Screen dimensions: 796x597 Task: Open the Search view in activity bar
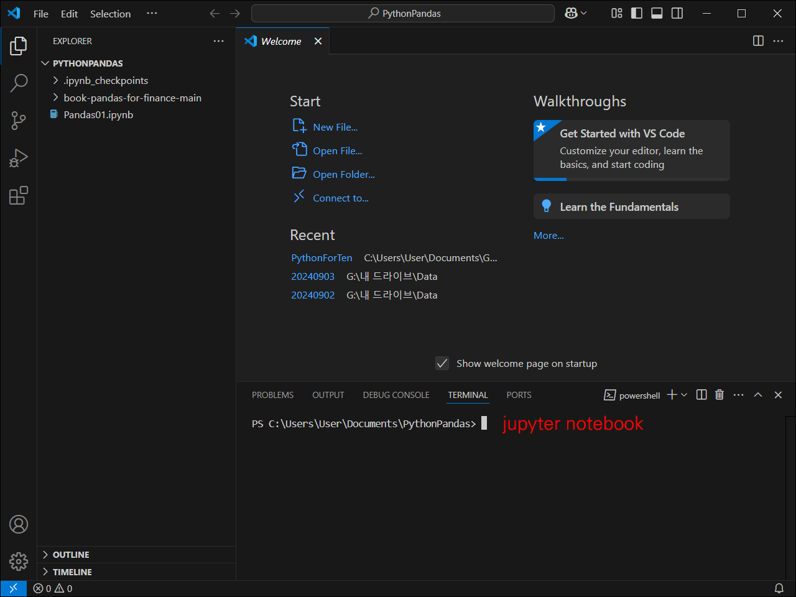(19, 83)
